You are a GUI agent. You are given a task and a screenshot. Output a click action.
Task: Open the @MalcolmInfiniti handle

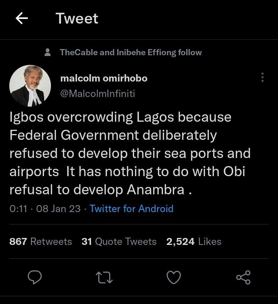pos(98,93)
